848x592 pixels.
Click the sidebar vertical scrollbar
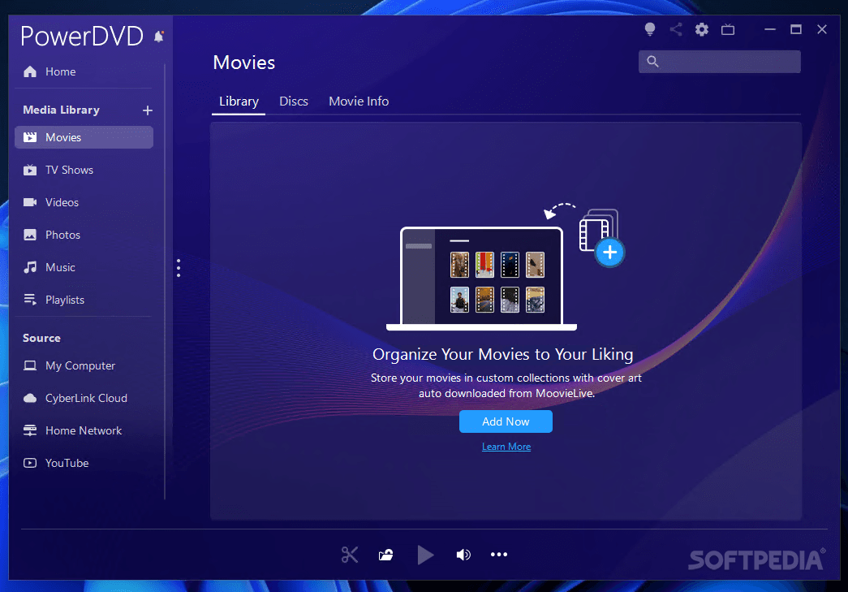point(165,282)
